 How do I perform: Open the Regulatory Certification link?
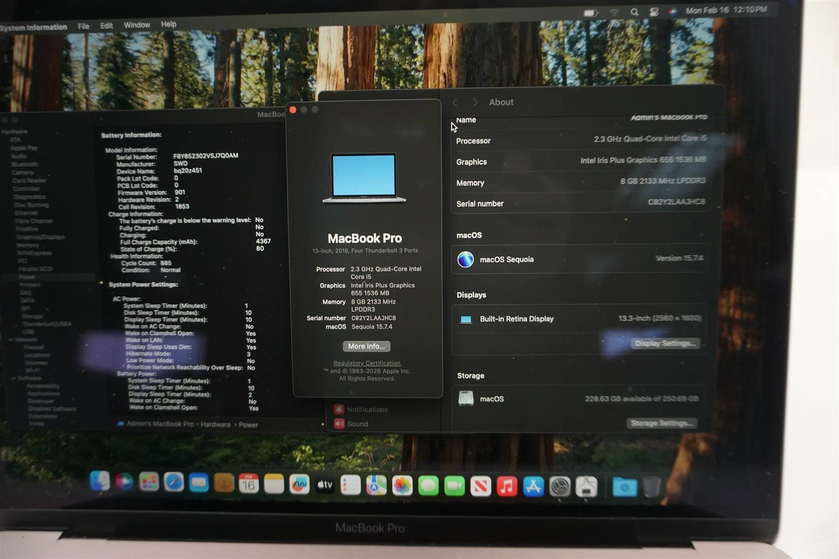tap(367, 363)
